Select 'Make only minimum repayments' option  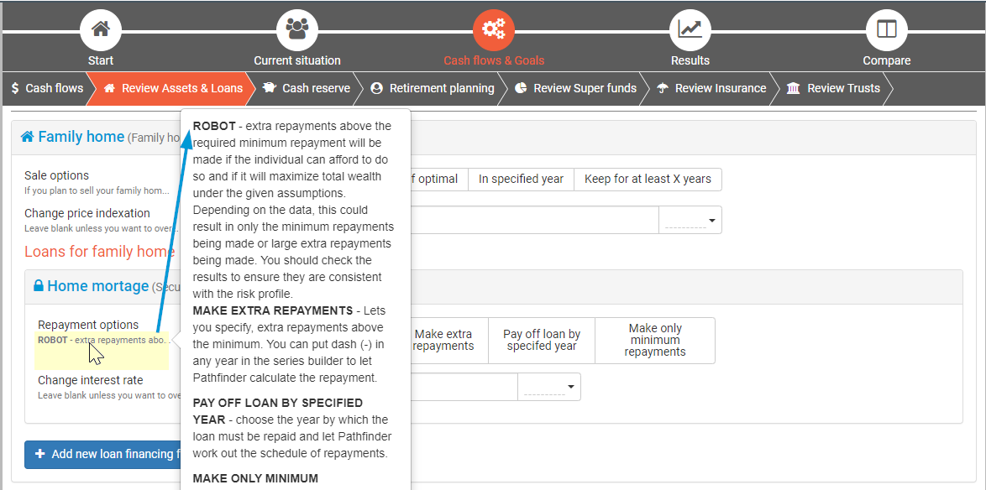(654, 340)
